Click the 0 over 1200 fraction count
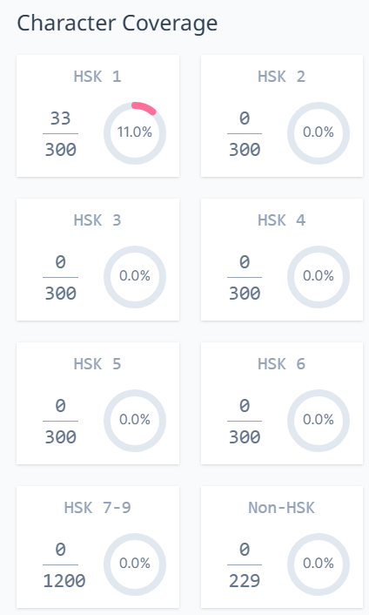 64,564
